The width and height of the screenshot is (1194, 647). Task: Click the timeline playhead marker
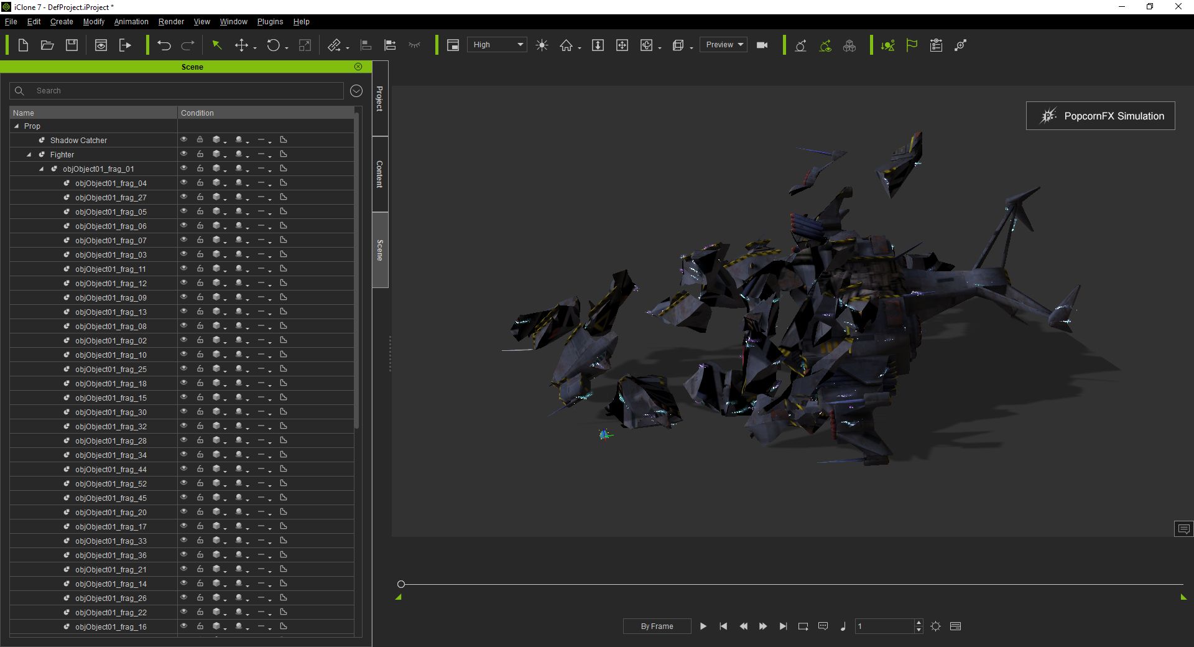(x=401, y=584)
